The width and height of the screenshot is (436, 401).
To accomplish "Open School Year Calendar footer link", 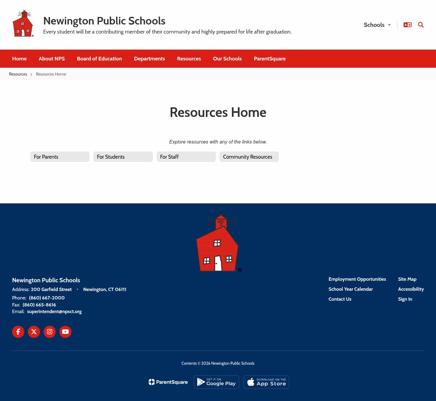I will tap(351, 289).
